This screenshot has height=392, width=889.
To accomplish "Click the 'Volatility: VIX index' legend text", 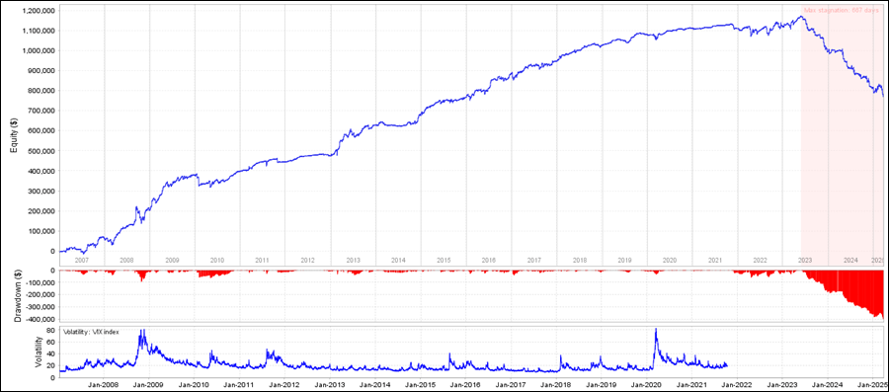I will (91, 332).
